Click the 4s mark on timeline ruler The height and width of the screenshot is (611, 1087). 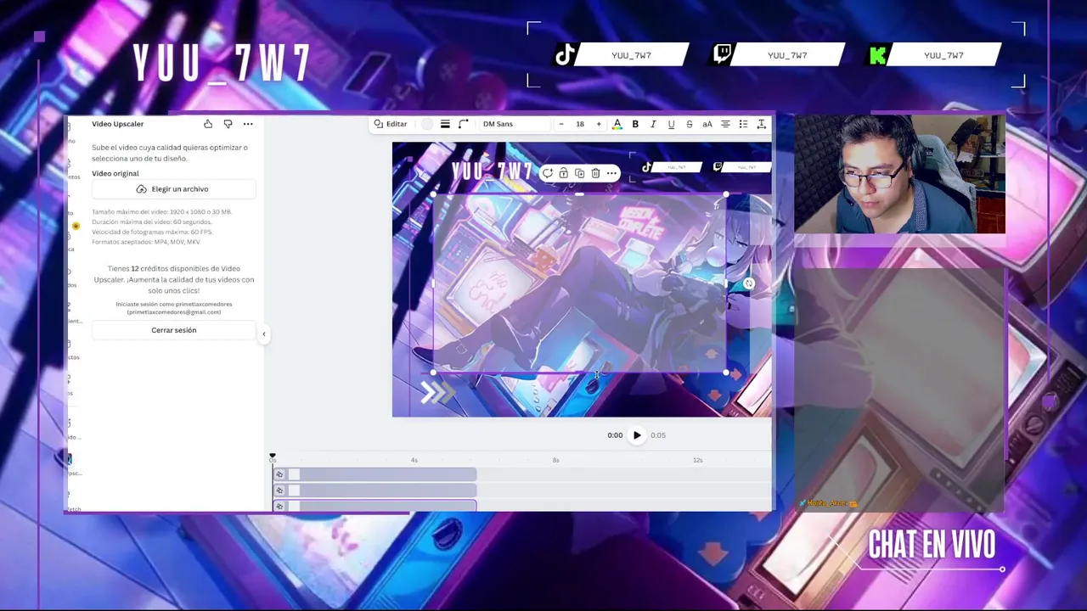click(414, 460)
